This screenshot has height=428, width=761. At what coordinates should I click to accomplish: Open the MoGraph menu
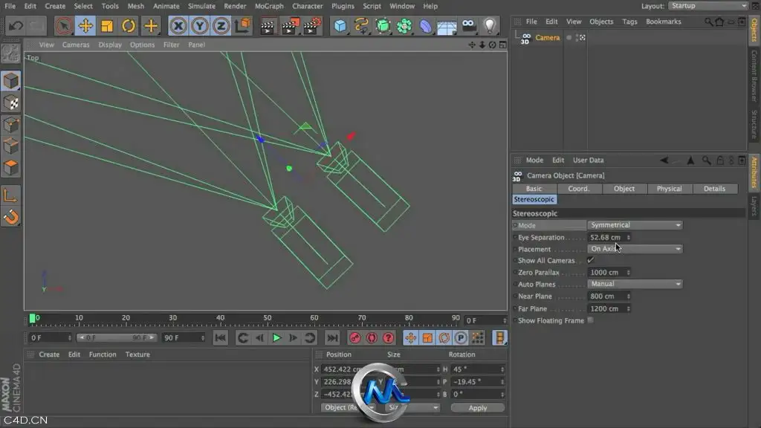pos(269,6)
